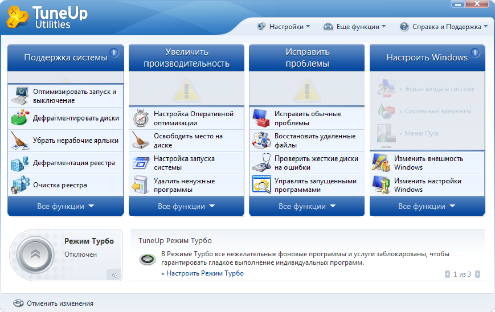Image resolution: width=495 pixels, height=312 pixels.
Task: Click the Изменить внешность Windows label
Action: pyautogui.click(x=428, y=163)
